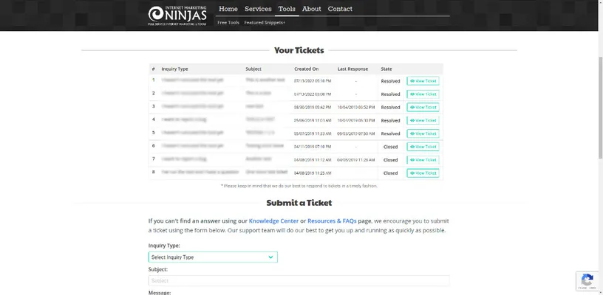The image size is (603, 295).
Task: Go to the About page
Action: coord(312,9)
